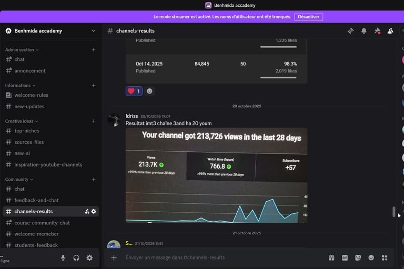Toggle the heart reaction with count 1
Screen dimensions: 404x269
(x=134, y=91)
